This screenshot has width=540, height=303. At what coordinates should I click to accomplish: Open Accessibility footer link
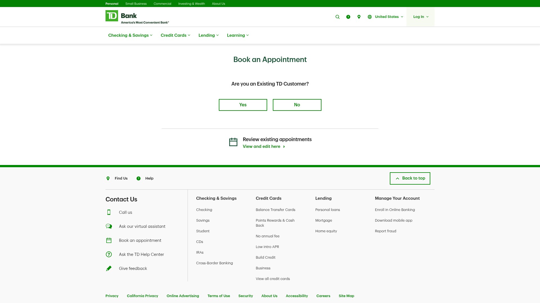pos(297,296)
